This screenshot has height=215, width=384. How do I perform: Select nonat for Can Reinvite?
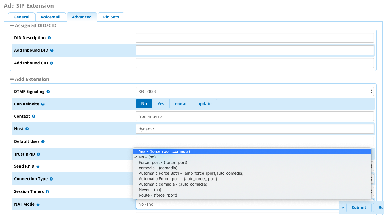(181, 104)
